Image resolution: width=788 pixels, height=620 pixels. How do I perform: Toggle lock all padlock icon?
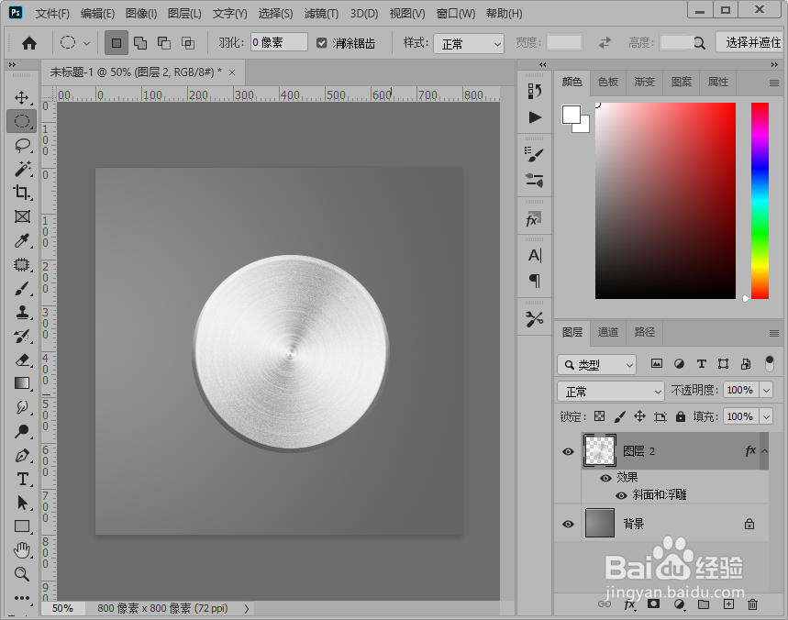coord(681,416)
